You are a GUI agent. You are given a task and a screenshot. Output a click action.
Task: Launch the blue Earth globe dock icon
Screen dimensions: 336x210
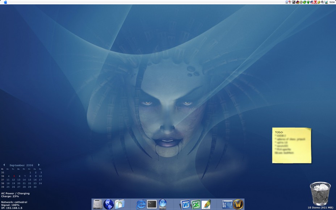tap(108, 204)
